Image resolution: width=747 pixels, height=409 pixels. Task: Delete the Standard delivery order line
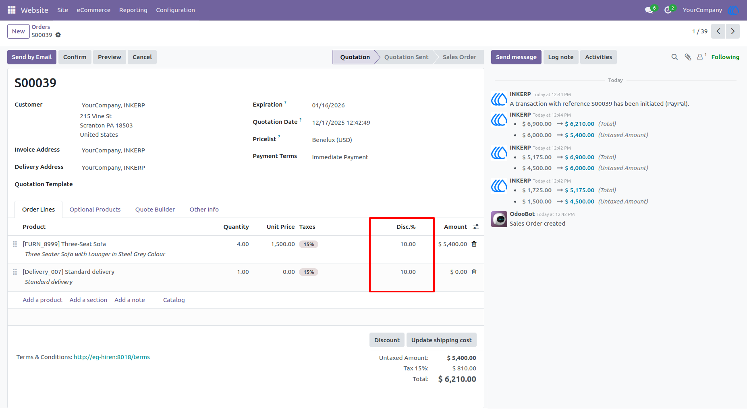(x=474, y=272)
